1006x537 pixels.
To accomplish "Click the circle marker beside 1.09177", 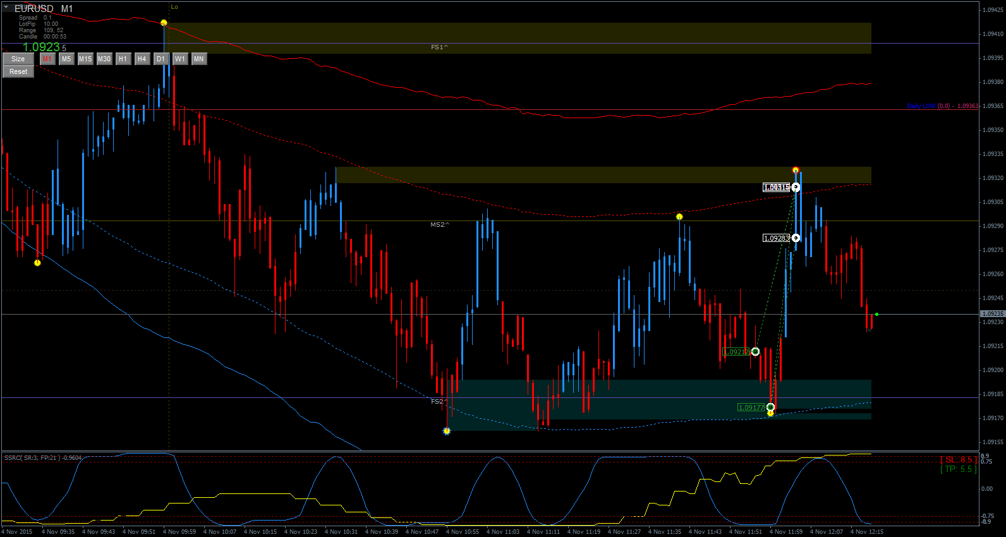I will (770, 407).
